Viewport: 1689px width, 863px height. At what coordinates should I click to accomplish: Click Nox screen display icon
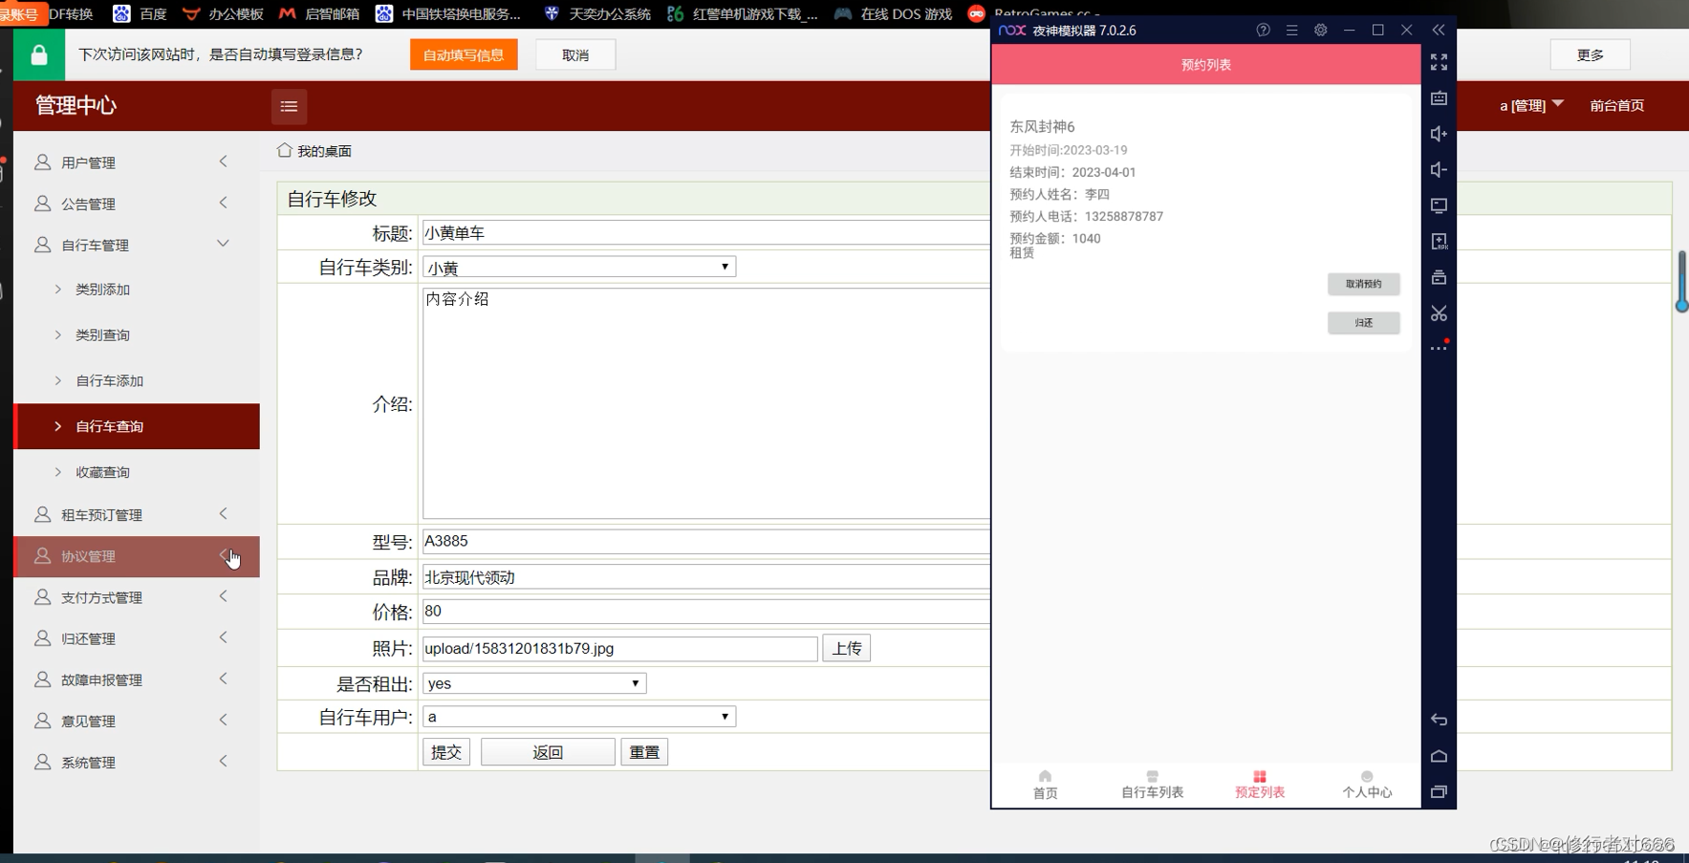pyautogui.click(x=1439, y=205)
